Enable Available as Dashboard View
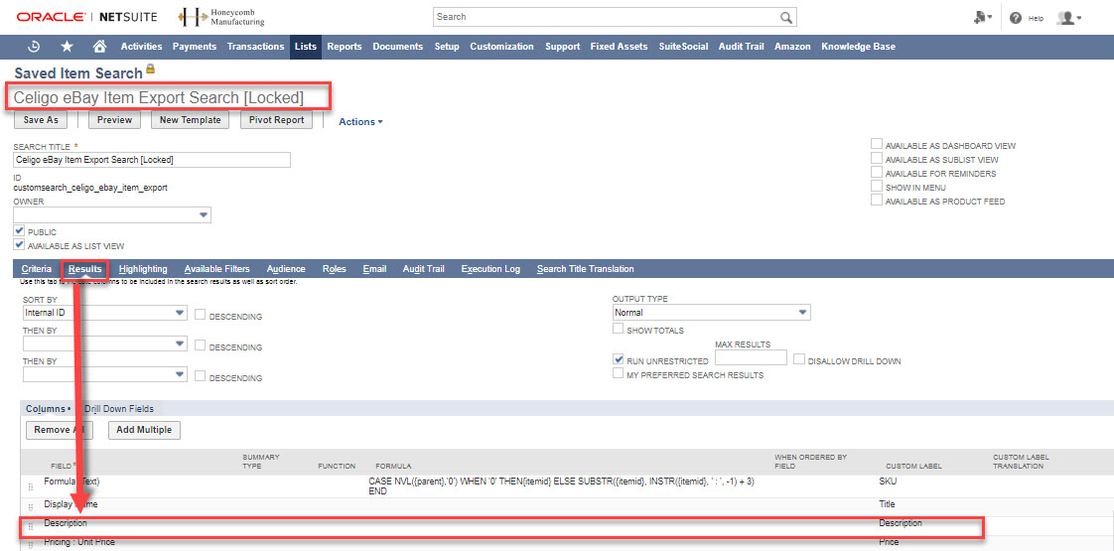 pyautogui.click(x=877, y=144)
